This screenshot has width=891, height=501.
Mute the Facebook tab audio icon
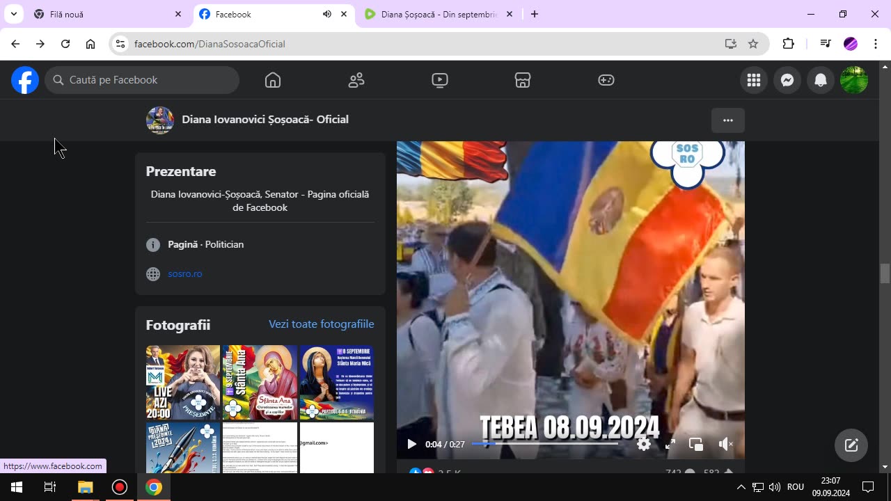326,14
